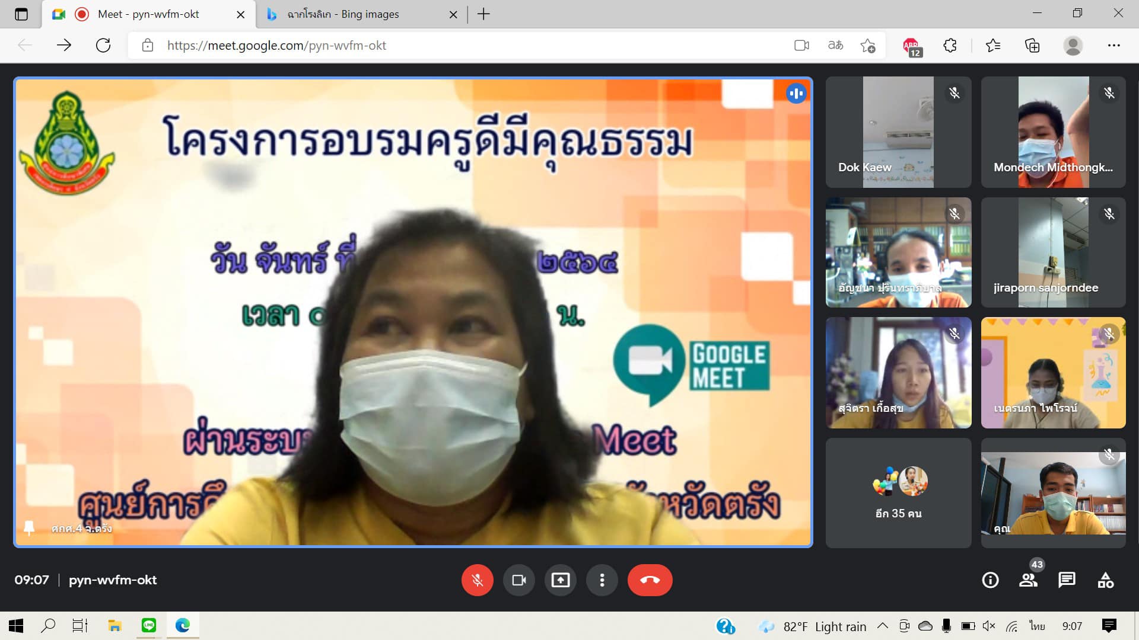This screenshot has width=1139, height=640.
Task: Open a new browser tab
Action: [x=483, y=14]
